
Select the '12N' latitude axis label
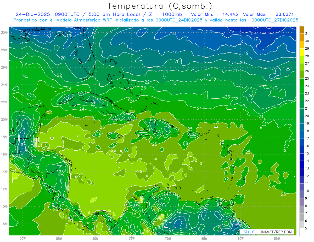pyautogui.click(x=4, y=189)
